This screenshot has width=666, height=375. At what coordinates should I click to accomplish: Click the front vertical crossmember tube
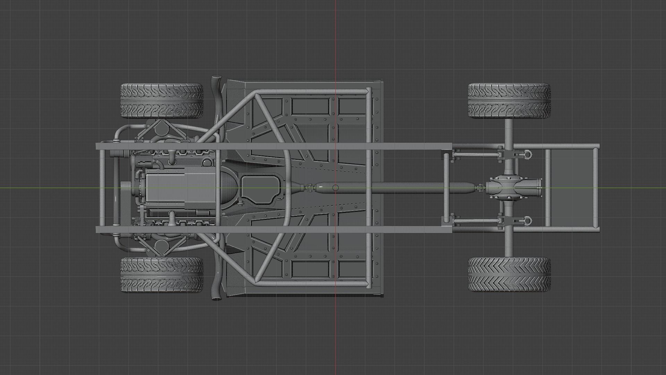[x=103, y=188]
